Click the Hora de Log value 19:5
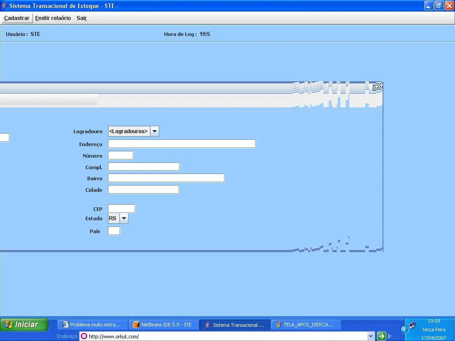455x341 pixels. pyautogui.click(x=204, y=34)
